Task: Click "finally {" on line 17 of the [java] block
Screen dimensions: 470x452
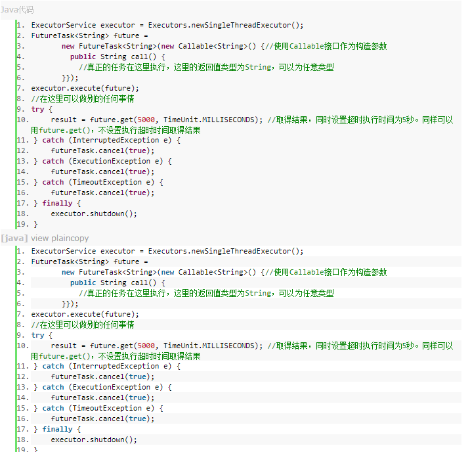Action: [62, 429]
